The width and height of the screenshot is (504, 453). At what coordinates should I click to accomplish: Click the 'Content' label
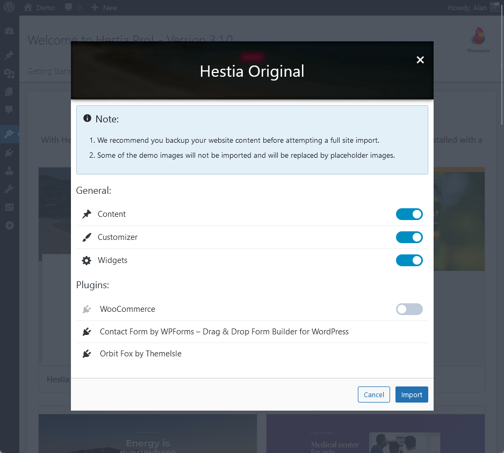(112, 214)
